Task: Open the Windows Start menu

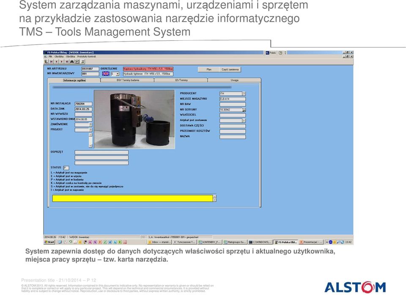Action: pyautogui.click(x=49, y=242)
